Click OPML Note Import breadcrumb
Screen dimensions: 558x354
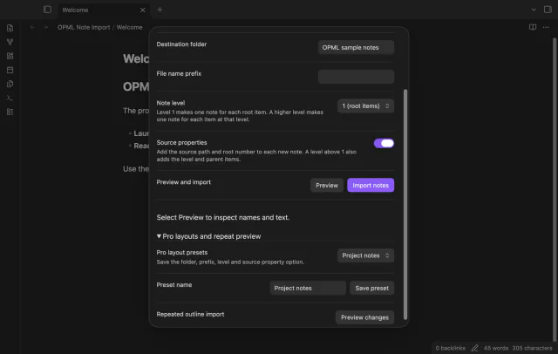click(84, 27)
